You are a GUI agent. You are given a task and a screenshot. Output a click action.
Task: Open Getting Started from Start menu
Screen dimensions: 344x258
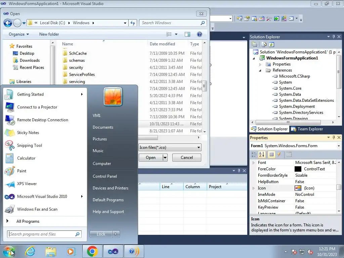pos(44,94)
